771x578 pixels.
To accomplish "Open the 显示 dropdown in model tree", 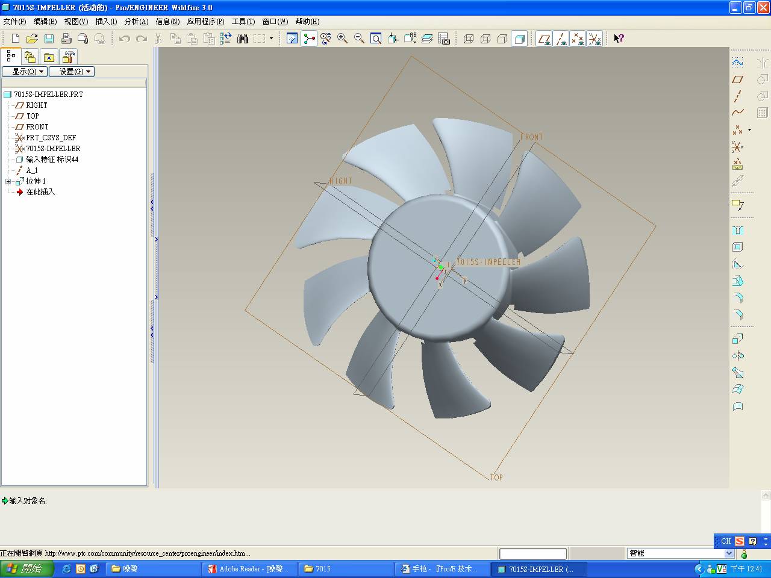I will click(25, 71).
